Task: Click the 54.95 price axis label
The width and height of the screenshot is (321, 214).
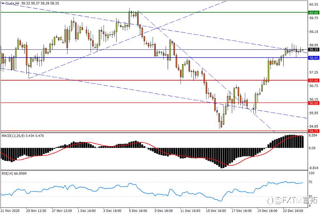Action: tap(314, 126)
